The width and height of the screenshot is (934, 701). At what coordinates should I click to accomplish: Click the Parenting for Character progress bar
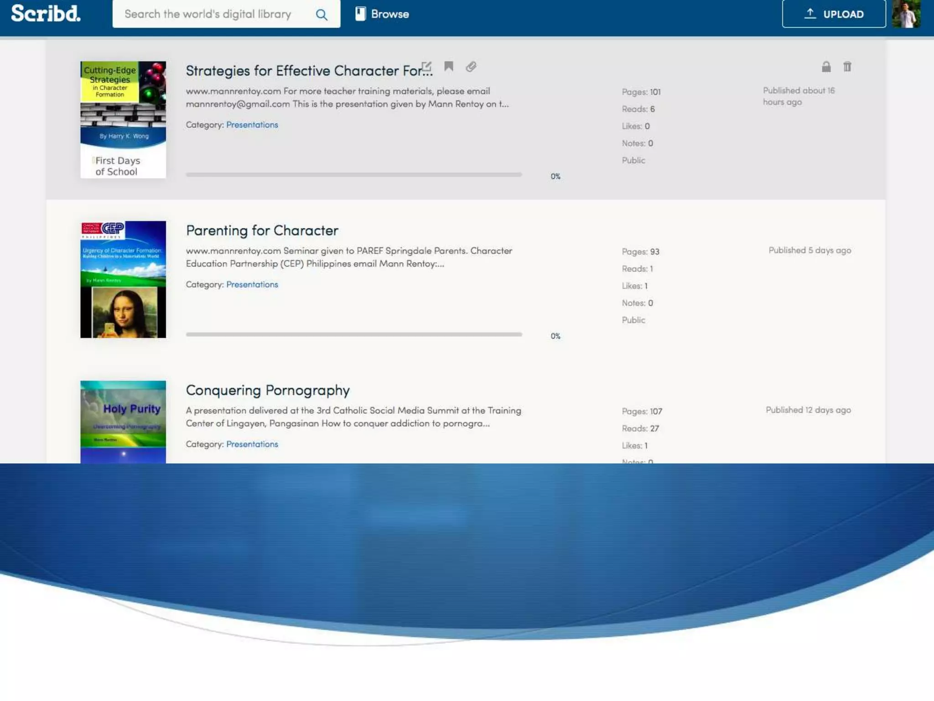pyautogui.click(x=353, y=335)
